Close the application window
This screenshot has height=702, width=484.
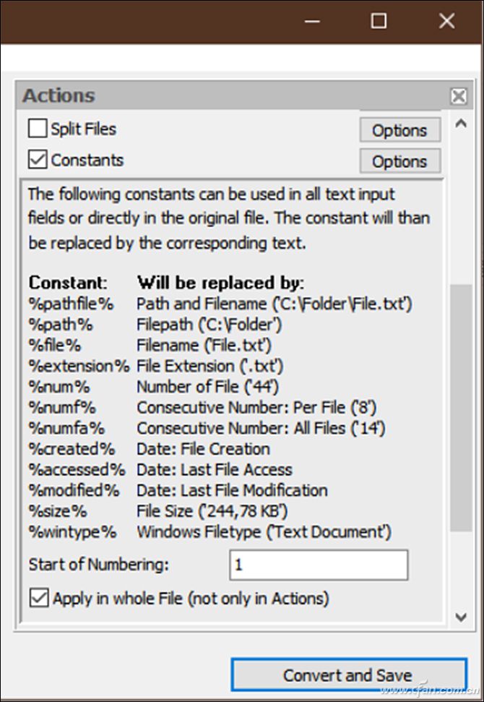(x=446, y=21)
